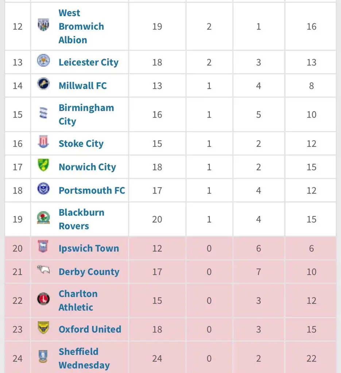Click the Leicester City club badge

[x=43, y=61]
